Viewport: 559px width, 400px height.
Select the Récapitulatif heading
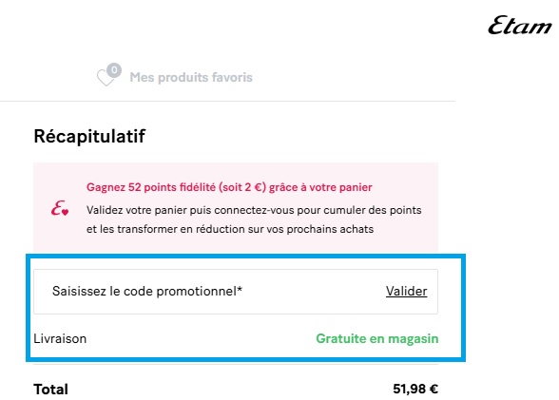(x=89, y=136)
